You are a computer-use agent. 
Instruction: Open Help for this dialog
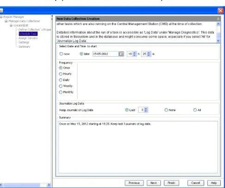pyautogui.click(x=214, y=183)
